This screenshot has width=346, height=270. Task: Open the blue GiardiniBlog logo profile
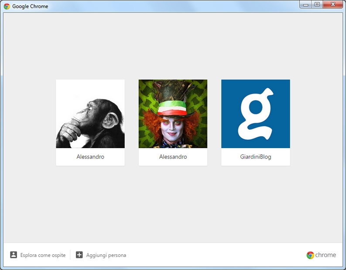click(256, 114)
